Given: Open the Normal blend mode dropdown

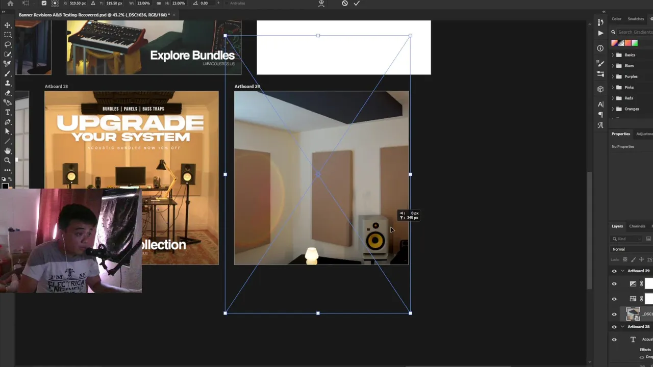Looking at the screenshot, I should coord(632,249).
